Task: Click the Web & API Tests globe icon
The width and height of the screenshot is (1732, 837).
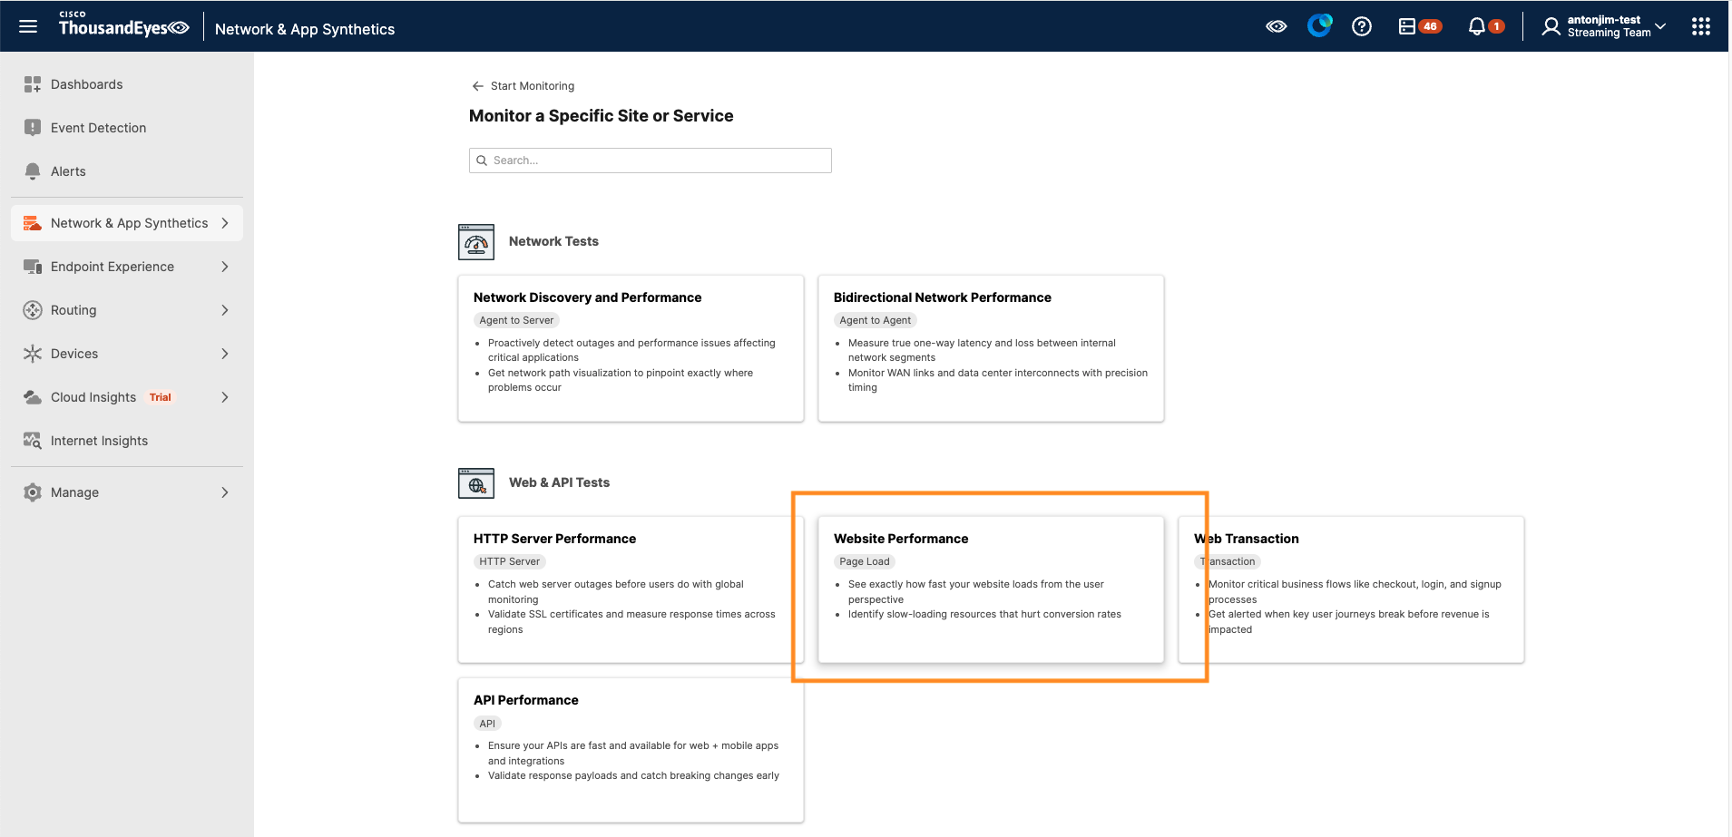Action: click(x=476, y=482)
